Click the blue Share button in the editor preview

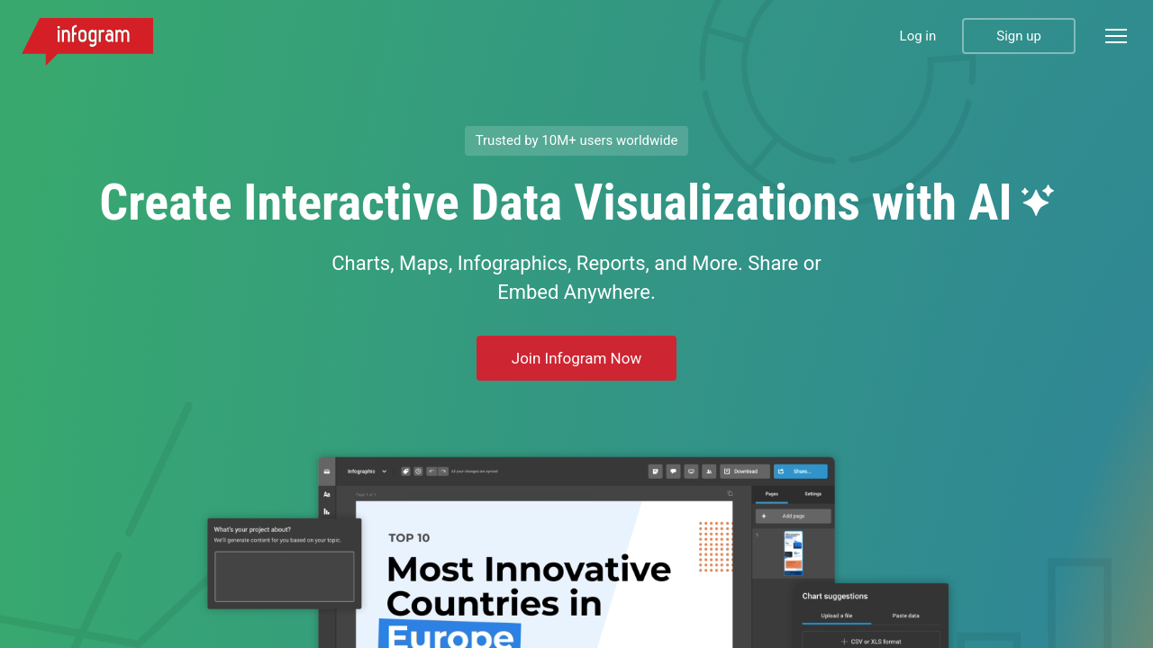coord(801,471)
